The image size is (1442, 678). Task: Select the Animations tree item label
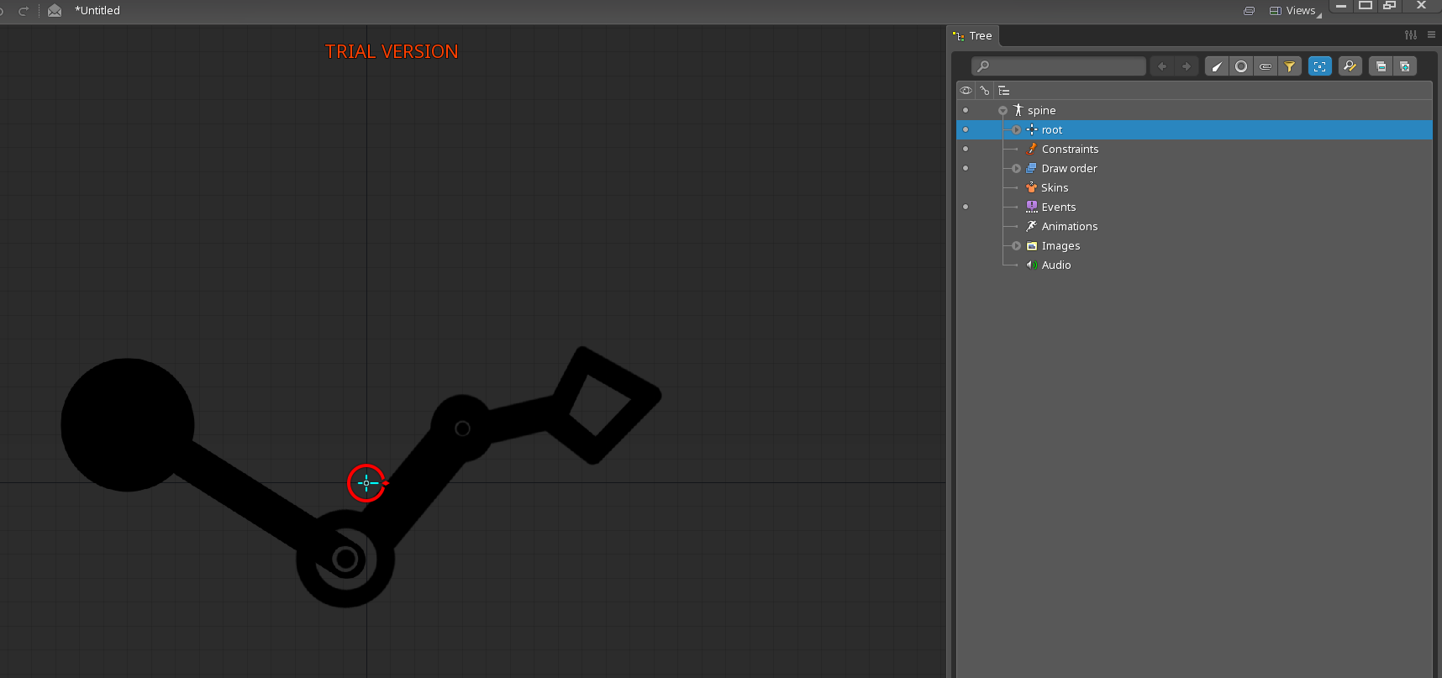point(1070,227)
